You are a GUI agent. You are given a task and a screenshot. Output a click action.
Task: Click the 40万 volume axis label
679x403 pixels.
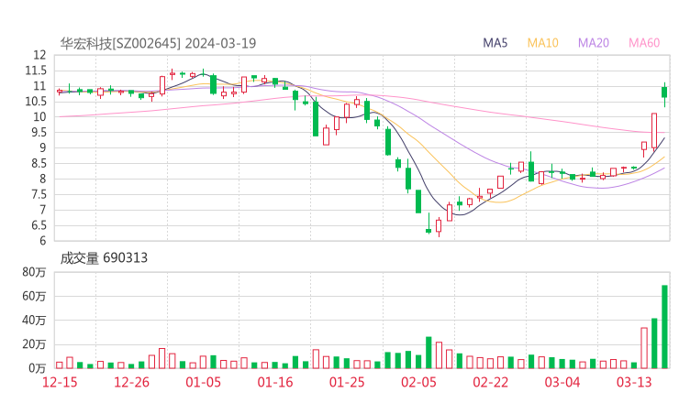(x=34, y=321)
